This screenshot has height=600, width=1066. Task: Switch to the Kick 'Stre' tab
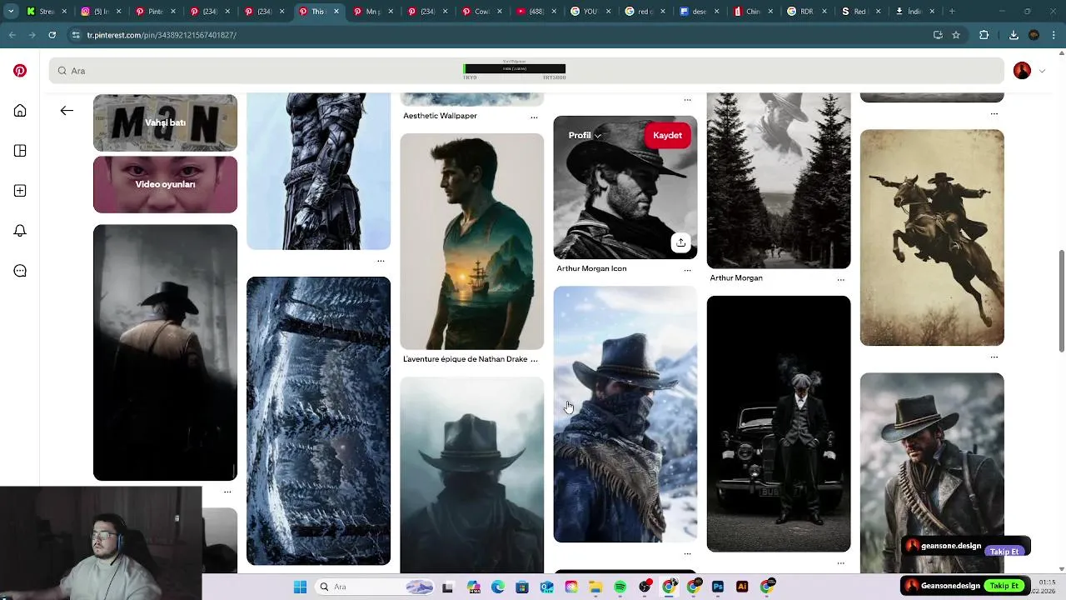[x=46, y=12]
